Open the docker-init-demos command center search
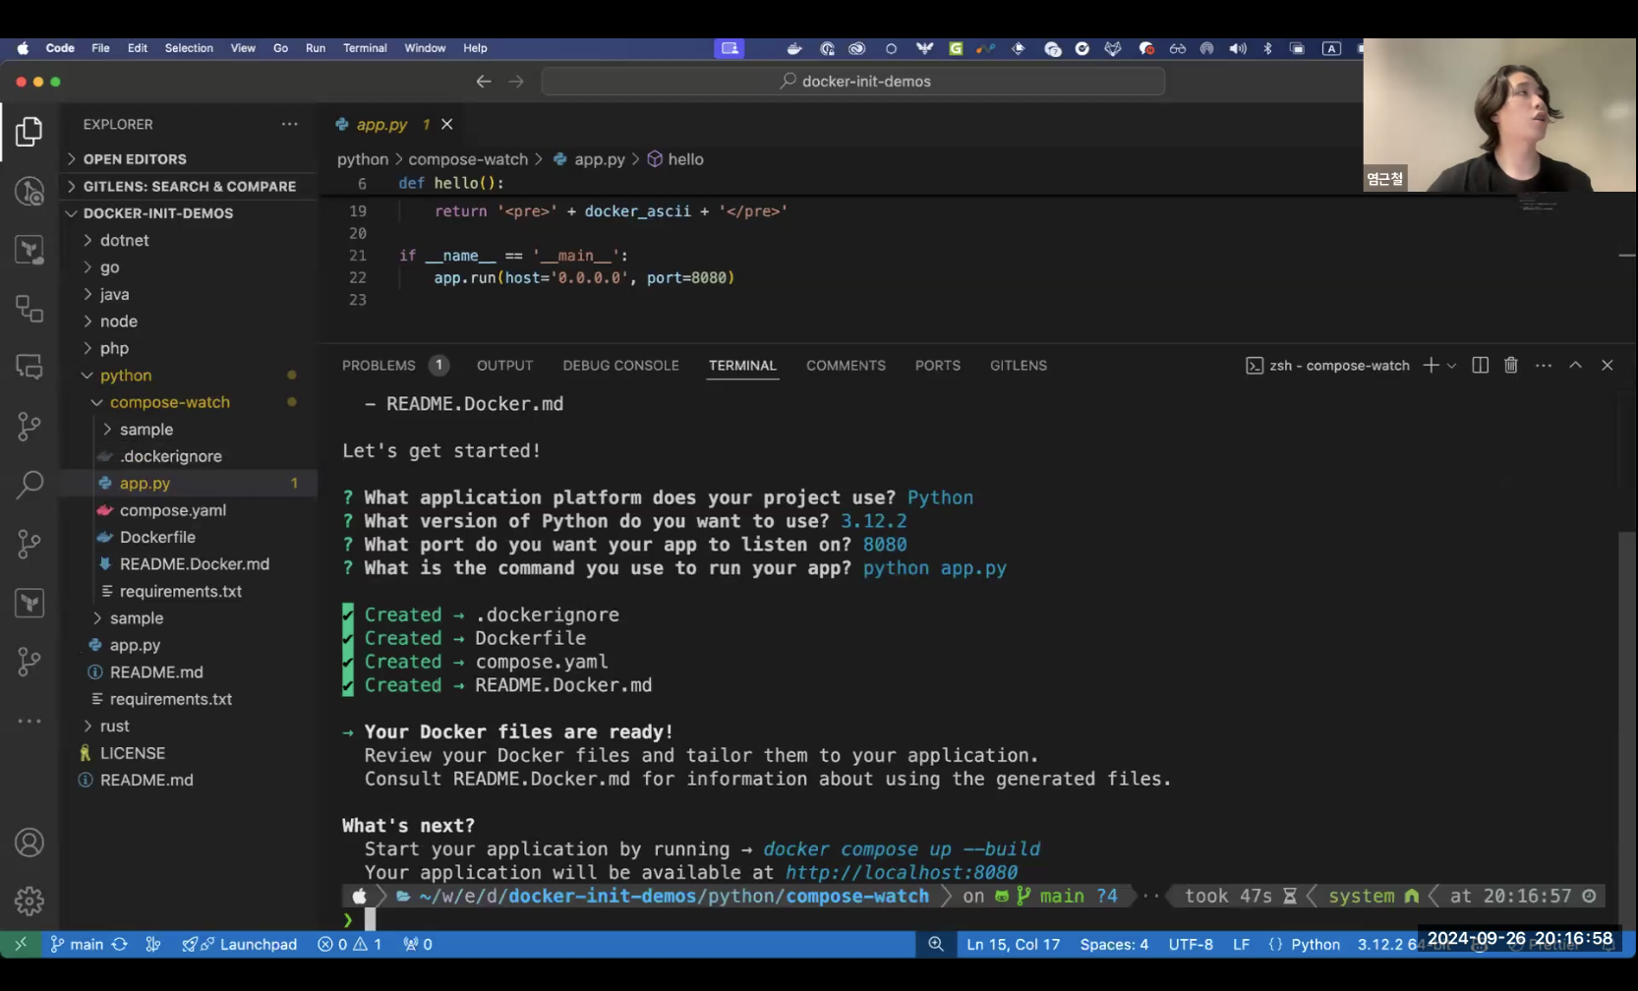The image size is (1638, 991). click(x=853, y=82)
